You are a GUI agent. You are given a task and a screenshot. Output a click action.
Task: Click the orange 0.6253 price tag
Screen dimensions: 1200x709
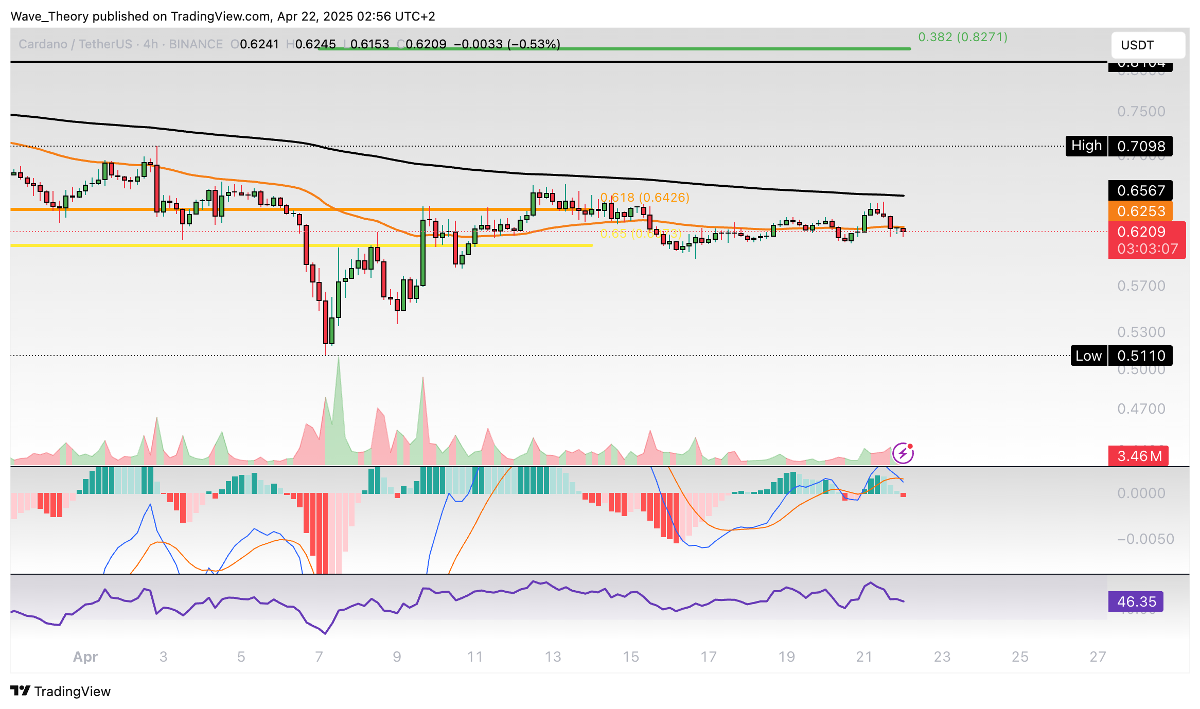tap(1140, 211)
